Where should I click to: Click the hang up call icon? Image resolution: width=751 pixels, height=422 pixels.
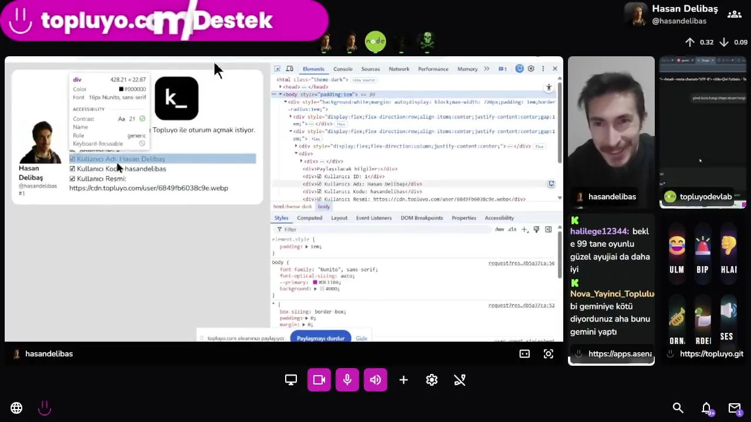click(460, 380)
